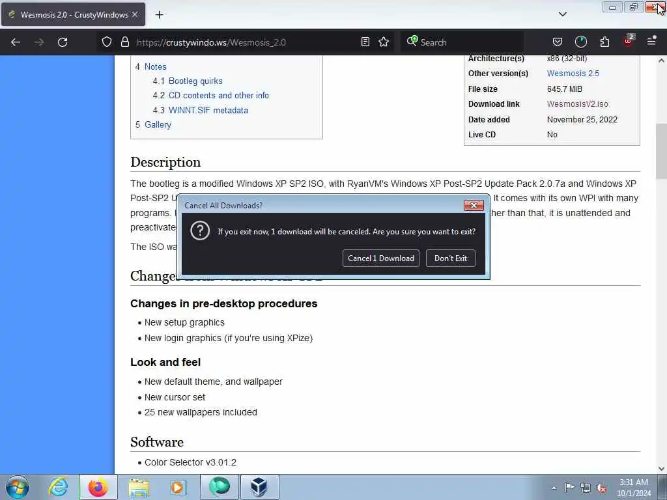Viewport: 667px width, 500px height.
Task: Click the search engine magnifier icon
Action: [412, 41]
